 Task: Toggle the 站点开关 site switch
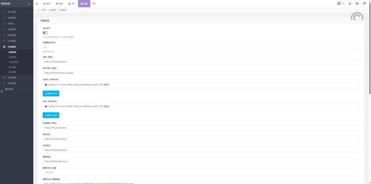(45, 33)
